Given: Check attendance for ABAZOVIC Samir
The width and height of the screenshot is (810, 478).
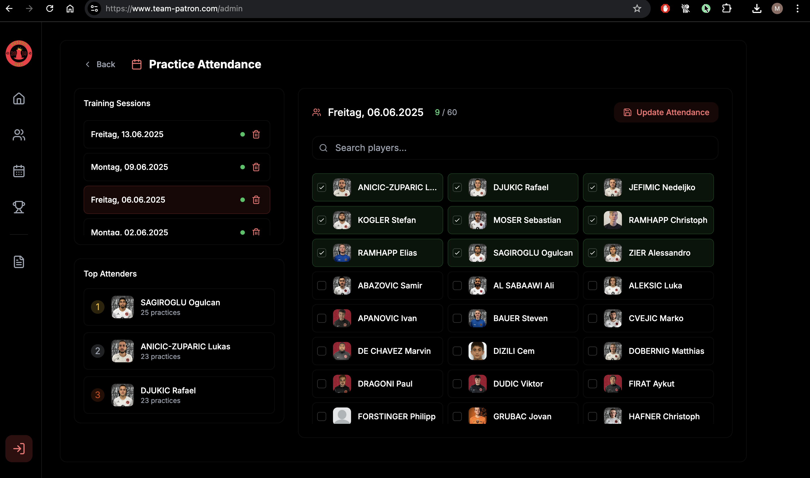Looking at the screenshot, I should [x=322, y=285].
